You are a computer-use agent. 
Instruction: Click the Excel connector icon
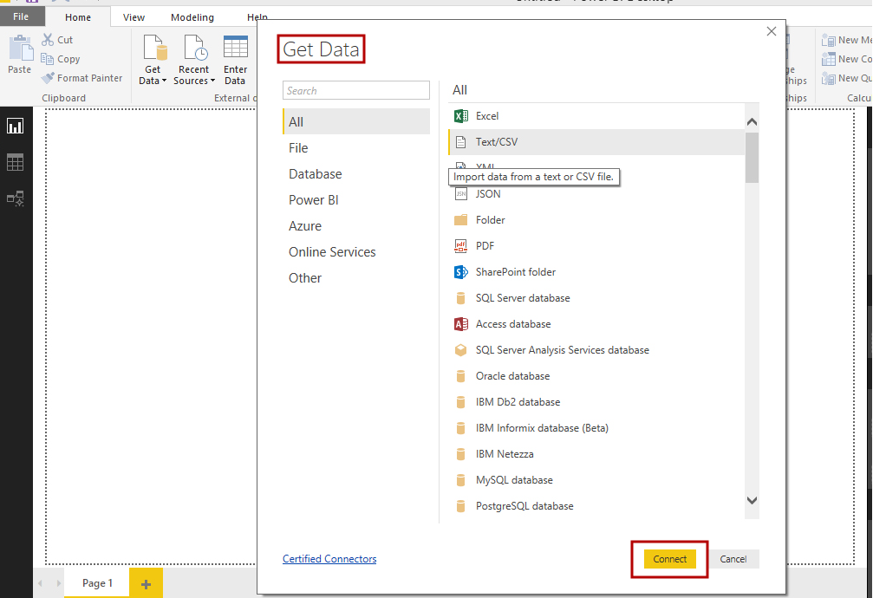pos(461,116)
